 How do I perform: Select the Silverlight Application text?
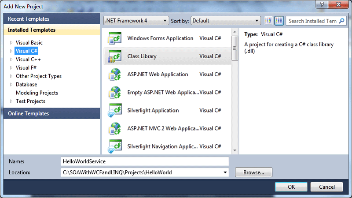tap(153, 111)
